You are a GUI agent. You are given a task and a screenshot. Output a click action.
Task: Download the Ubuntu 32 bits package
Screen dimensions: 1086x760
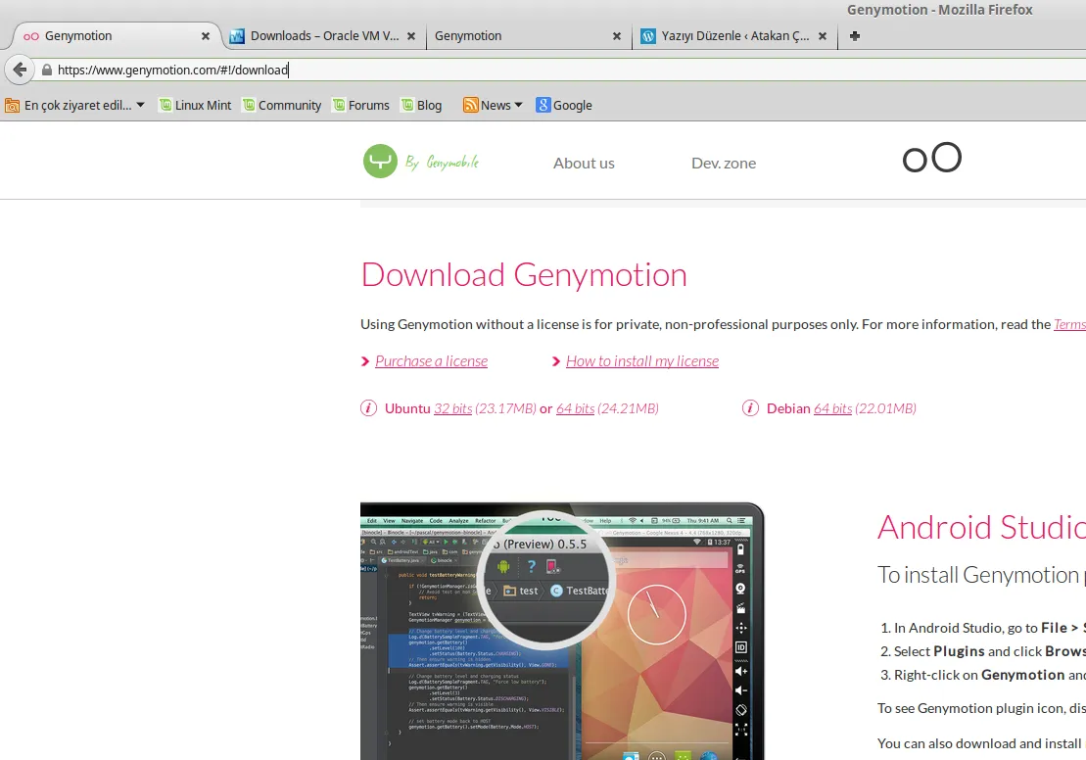click(453, 408)
